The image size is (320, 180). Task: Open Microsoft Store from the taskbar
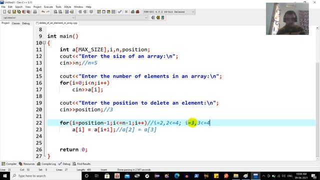coord(107,175)
